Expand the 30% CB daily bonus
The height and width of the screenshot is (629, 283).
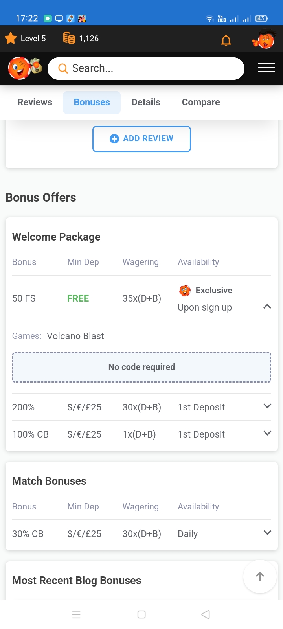[x=267, y=533]
